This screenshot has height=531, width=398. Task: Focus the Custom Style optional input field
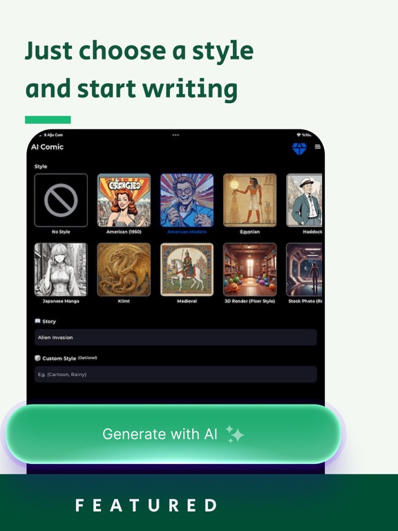(x=176, y=374)
